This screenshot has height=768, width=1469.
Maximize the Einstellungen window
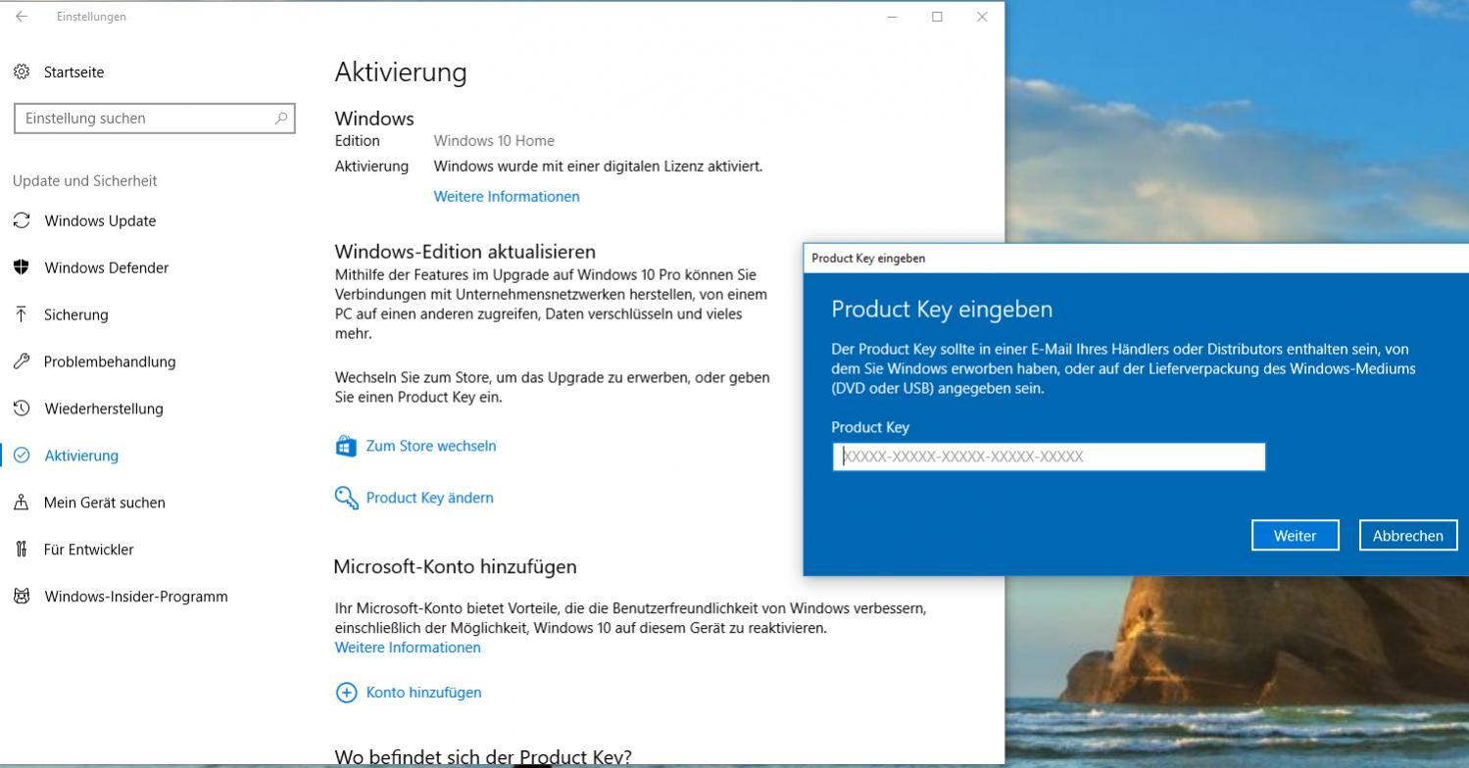coord(937,17)
